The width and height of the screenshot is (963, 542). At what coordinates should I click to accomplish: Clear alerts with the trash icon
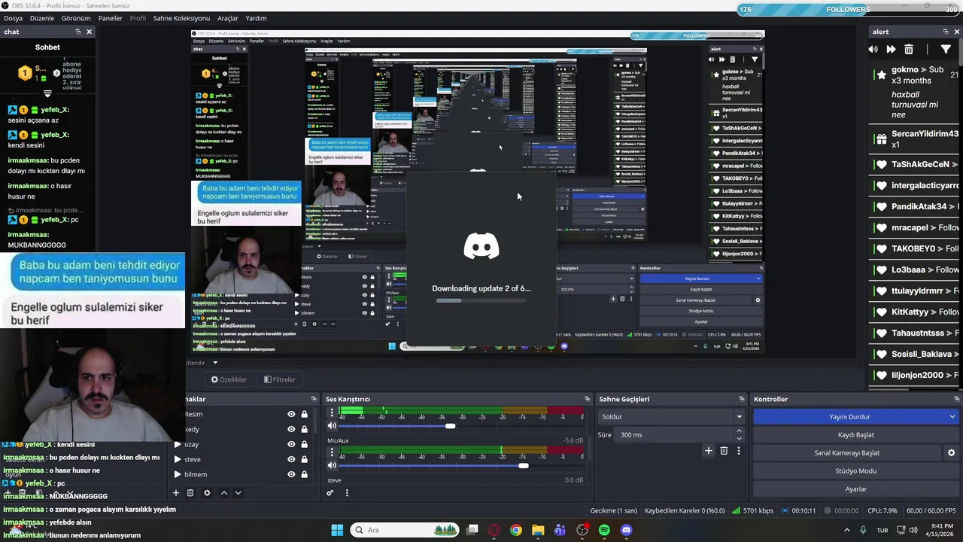pos(909,49)
